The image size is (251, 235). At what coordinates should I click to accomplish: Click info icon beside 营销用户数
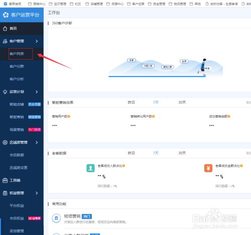pyautogui.click(x=69, y=116)
